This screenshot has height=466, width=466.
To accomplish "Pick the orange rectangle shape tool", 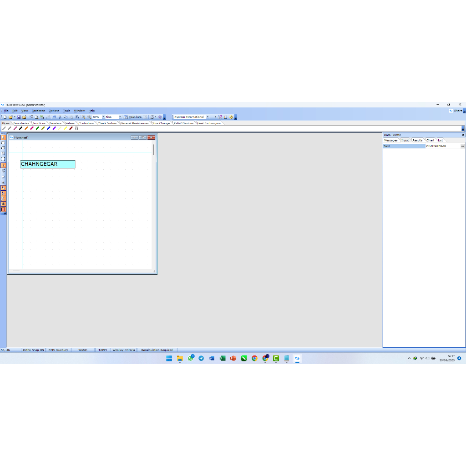I will click(3, 209).
